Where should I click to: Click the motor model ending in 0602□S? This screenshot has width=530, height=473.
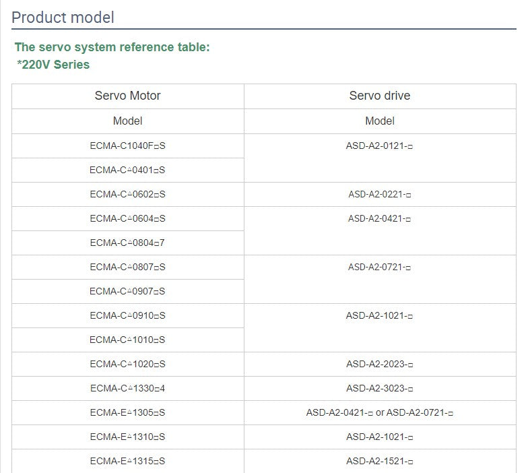point(127,194)
